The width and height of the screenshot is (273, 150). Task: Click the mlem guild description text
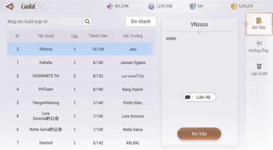coord(171,38)
